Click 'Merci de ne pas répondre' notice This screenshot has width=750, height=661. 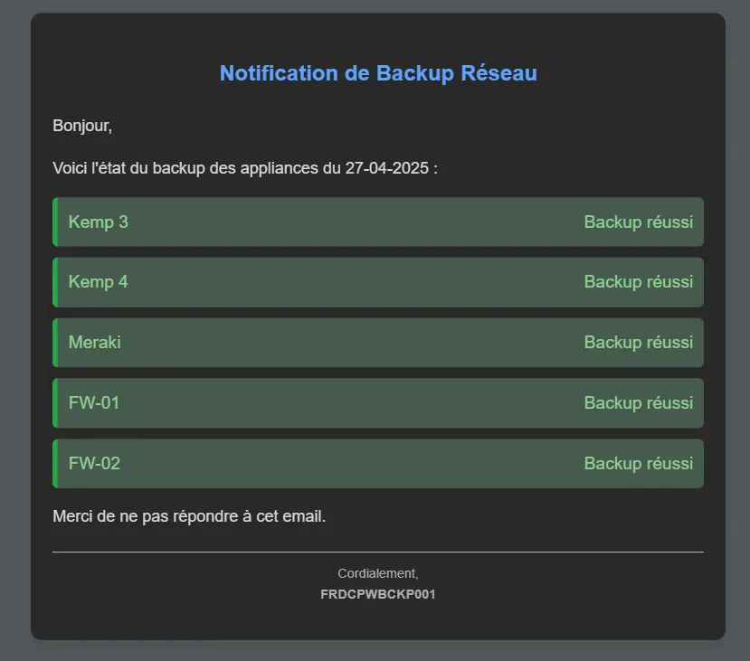[x=189, y=516]
